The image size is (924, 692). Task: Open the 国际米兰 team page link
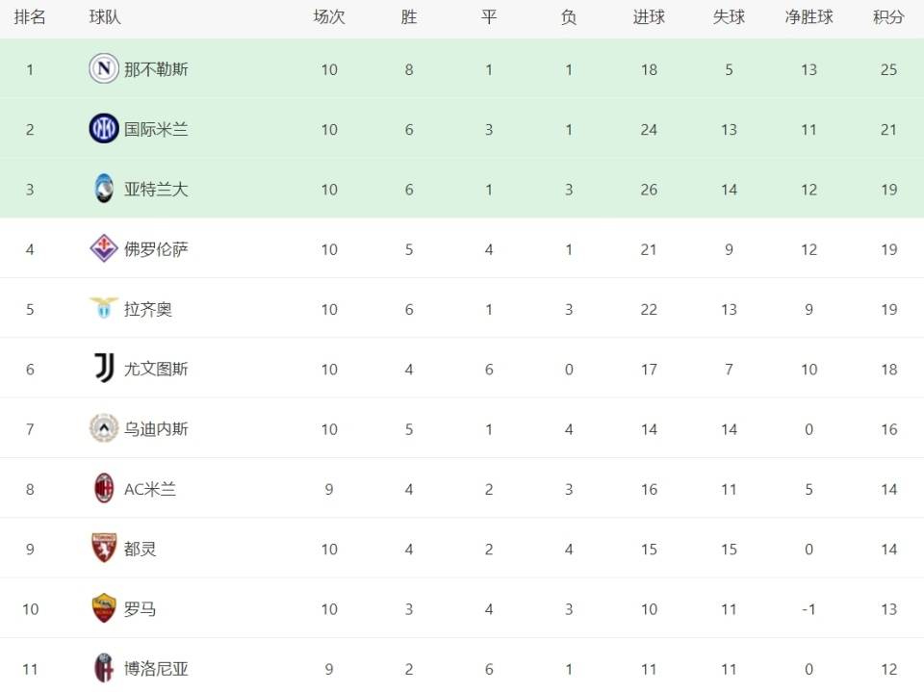click(156, 129)
